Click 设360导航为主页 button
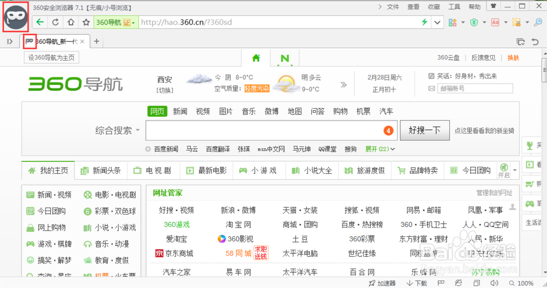Image resolution: width=547 pixels, height=288 pixels. (51, 57)
